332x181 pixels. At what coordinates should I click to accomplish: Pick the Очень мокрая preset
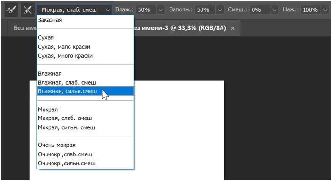click(85, 145)
